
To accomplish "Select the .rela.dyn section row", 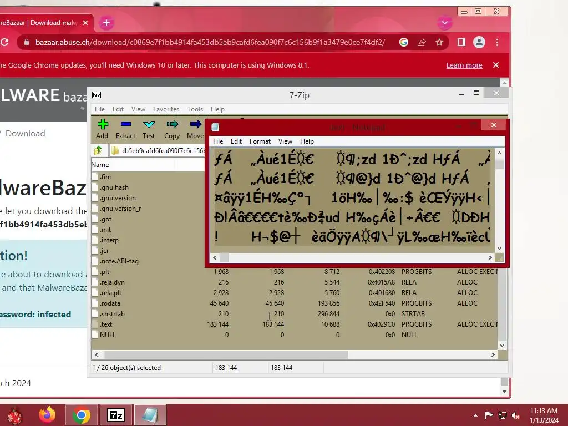I will pos(295,282).
